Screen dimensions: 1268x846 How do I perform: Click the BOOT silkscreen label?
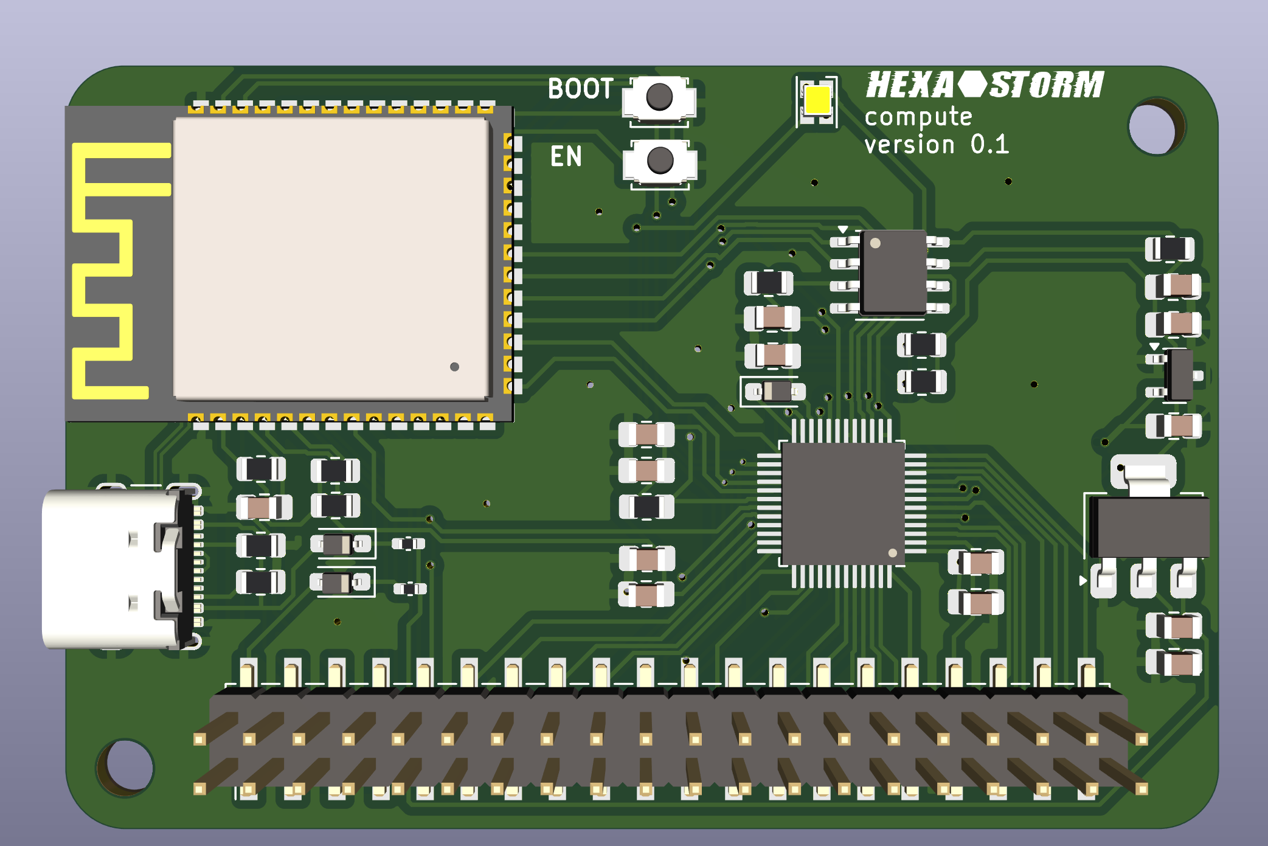point(581,89)
